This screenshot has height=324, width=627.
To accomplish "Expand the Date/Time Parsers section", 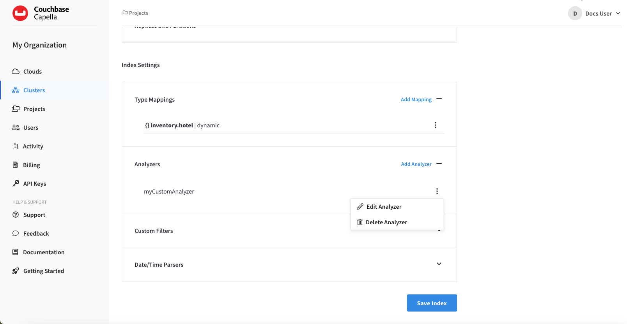I will [439, 264].
